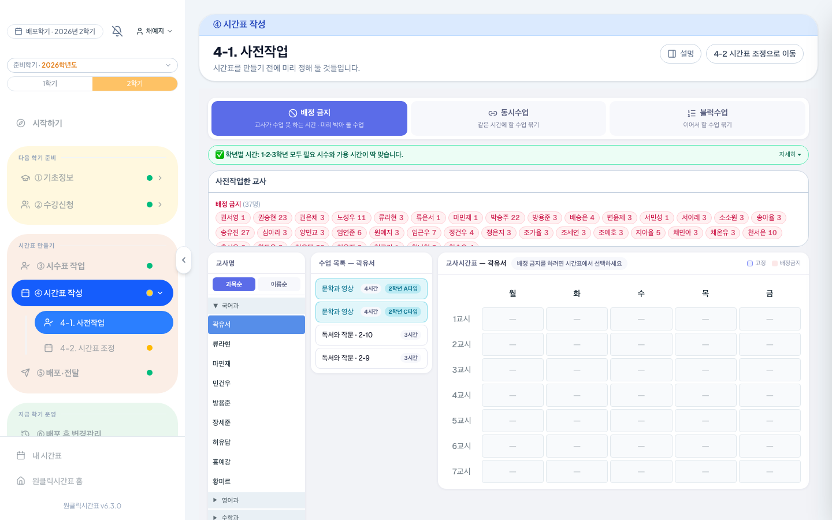Screen dimensions: 832x520
Task: Switch to the 1학기 semester
Action: click(50, 84)
